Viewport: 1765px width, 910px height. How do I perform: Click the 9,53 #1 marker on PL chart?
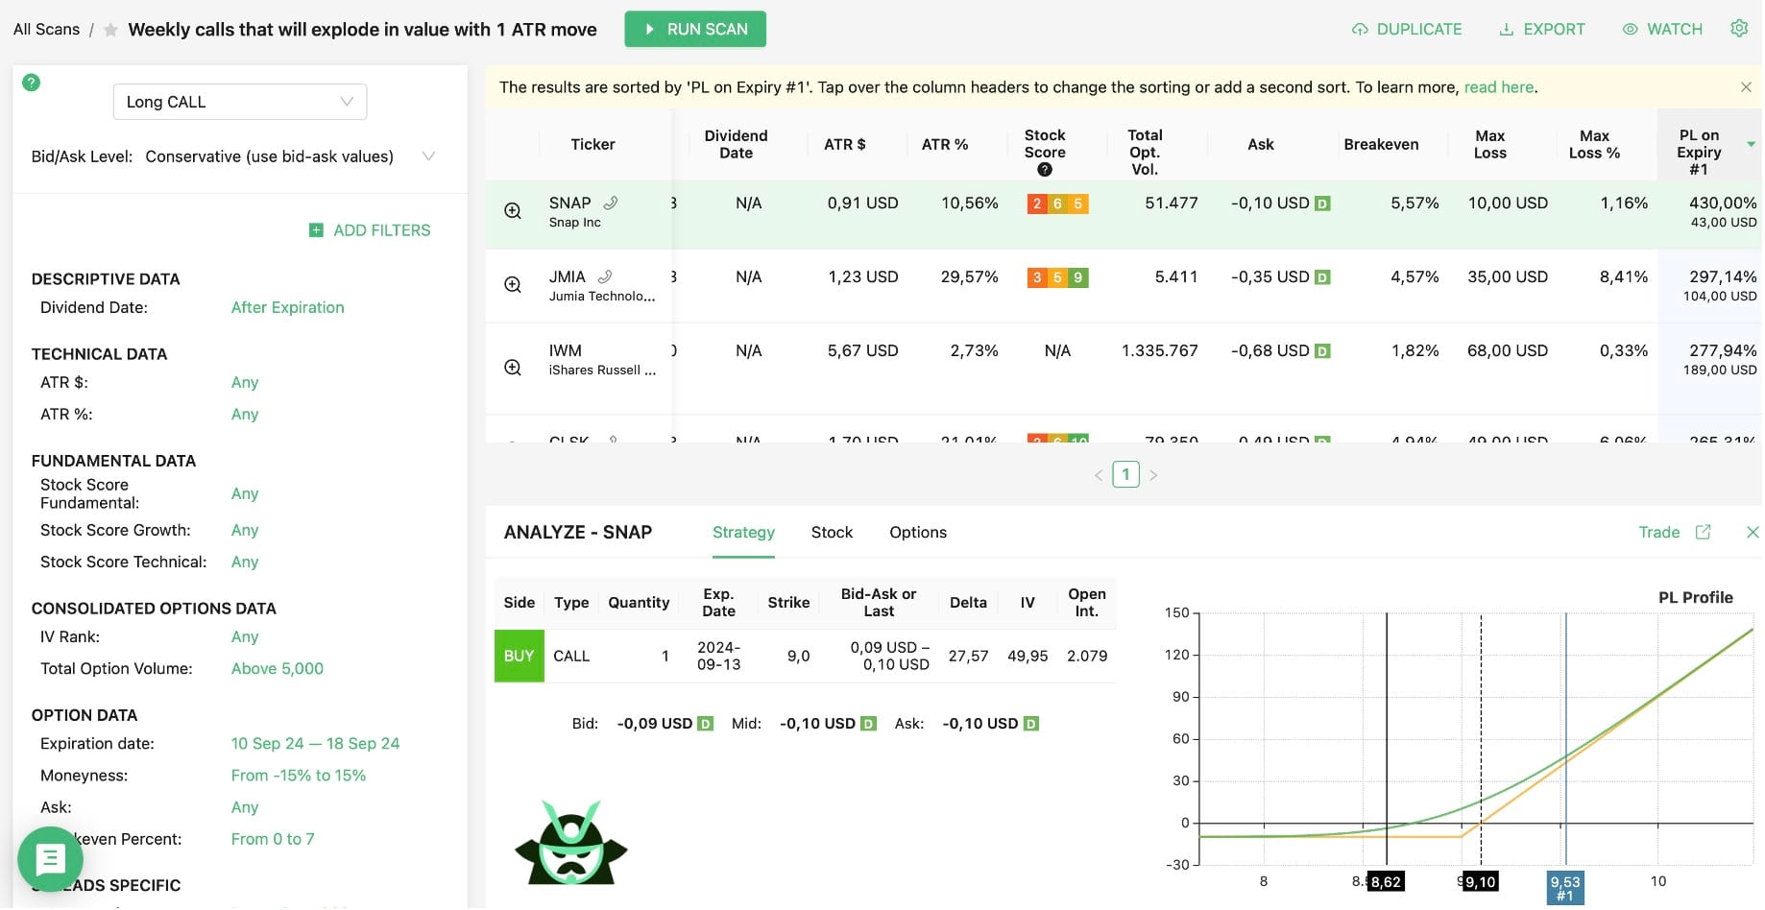pos(1564,887)
